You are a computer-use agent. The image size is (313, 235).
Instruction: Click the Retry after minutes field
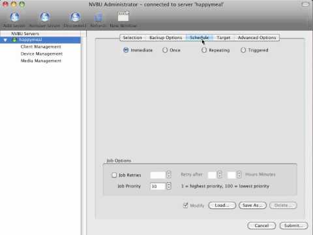231,175
